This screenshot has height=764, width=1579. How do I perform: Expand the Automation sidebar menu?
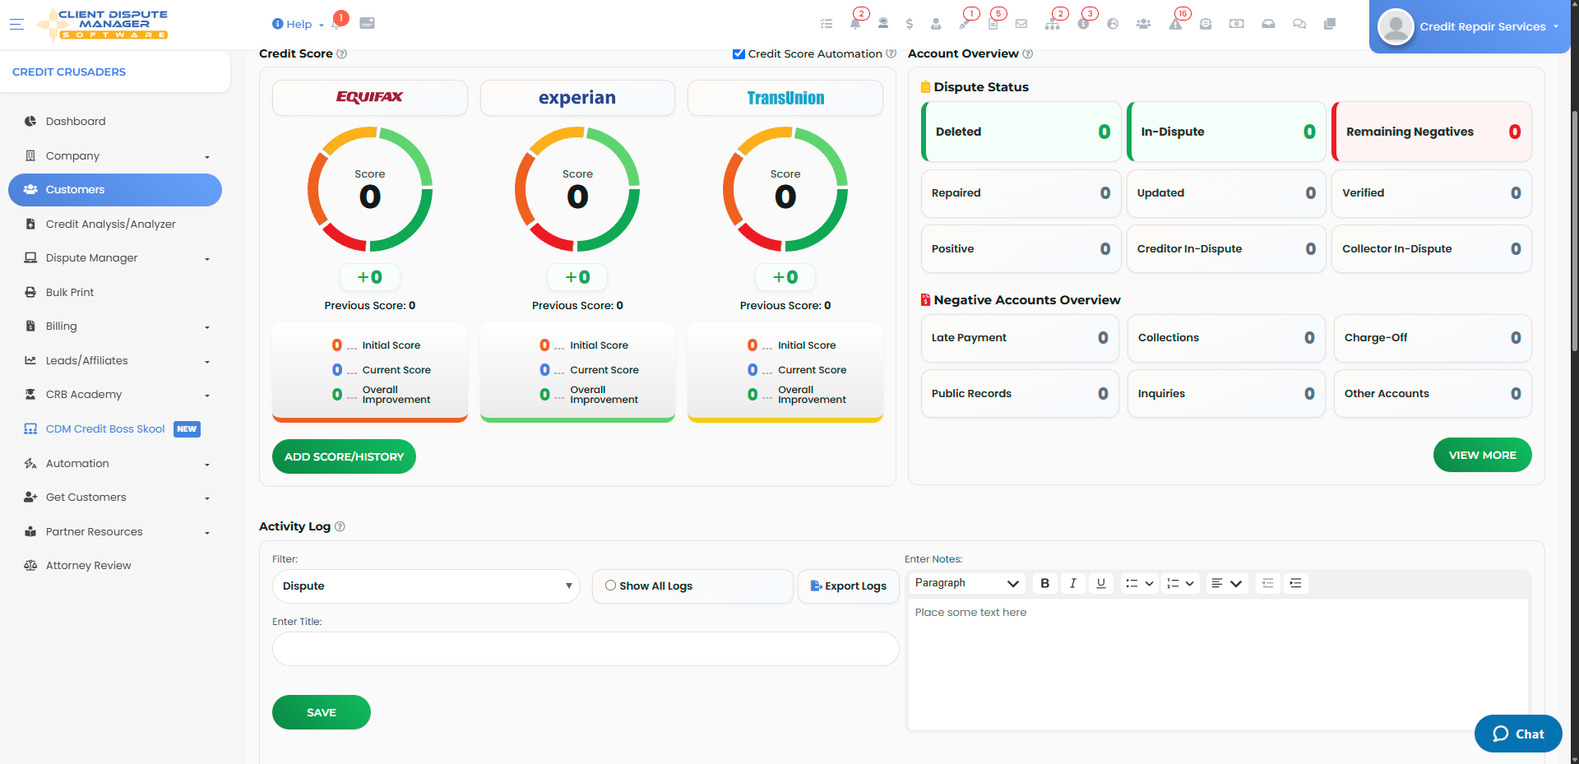[115, 464]
